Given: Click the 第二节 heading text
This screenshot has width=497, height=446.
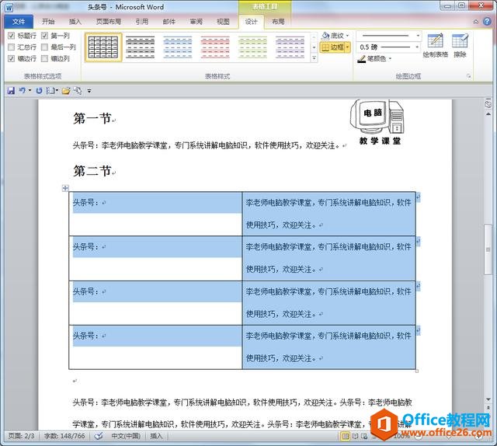Looking at the screenshot, I should [x=92, y=171].
